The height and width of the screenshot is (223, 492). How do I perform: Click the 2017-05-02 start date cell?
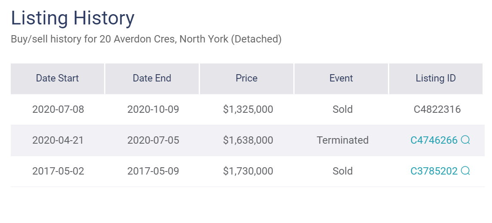pyautogui.click(x=58, y=171)
